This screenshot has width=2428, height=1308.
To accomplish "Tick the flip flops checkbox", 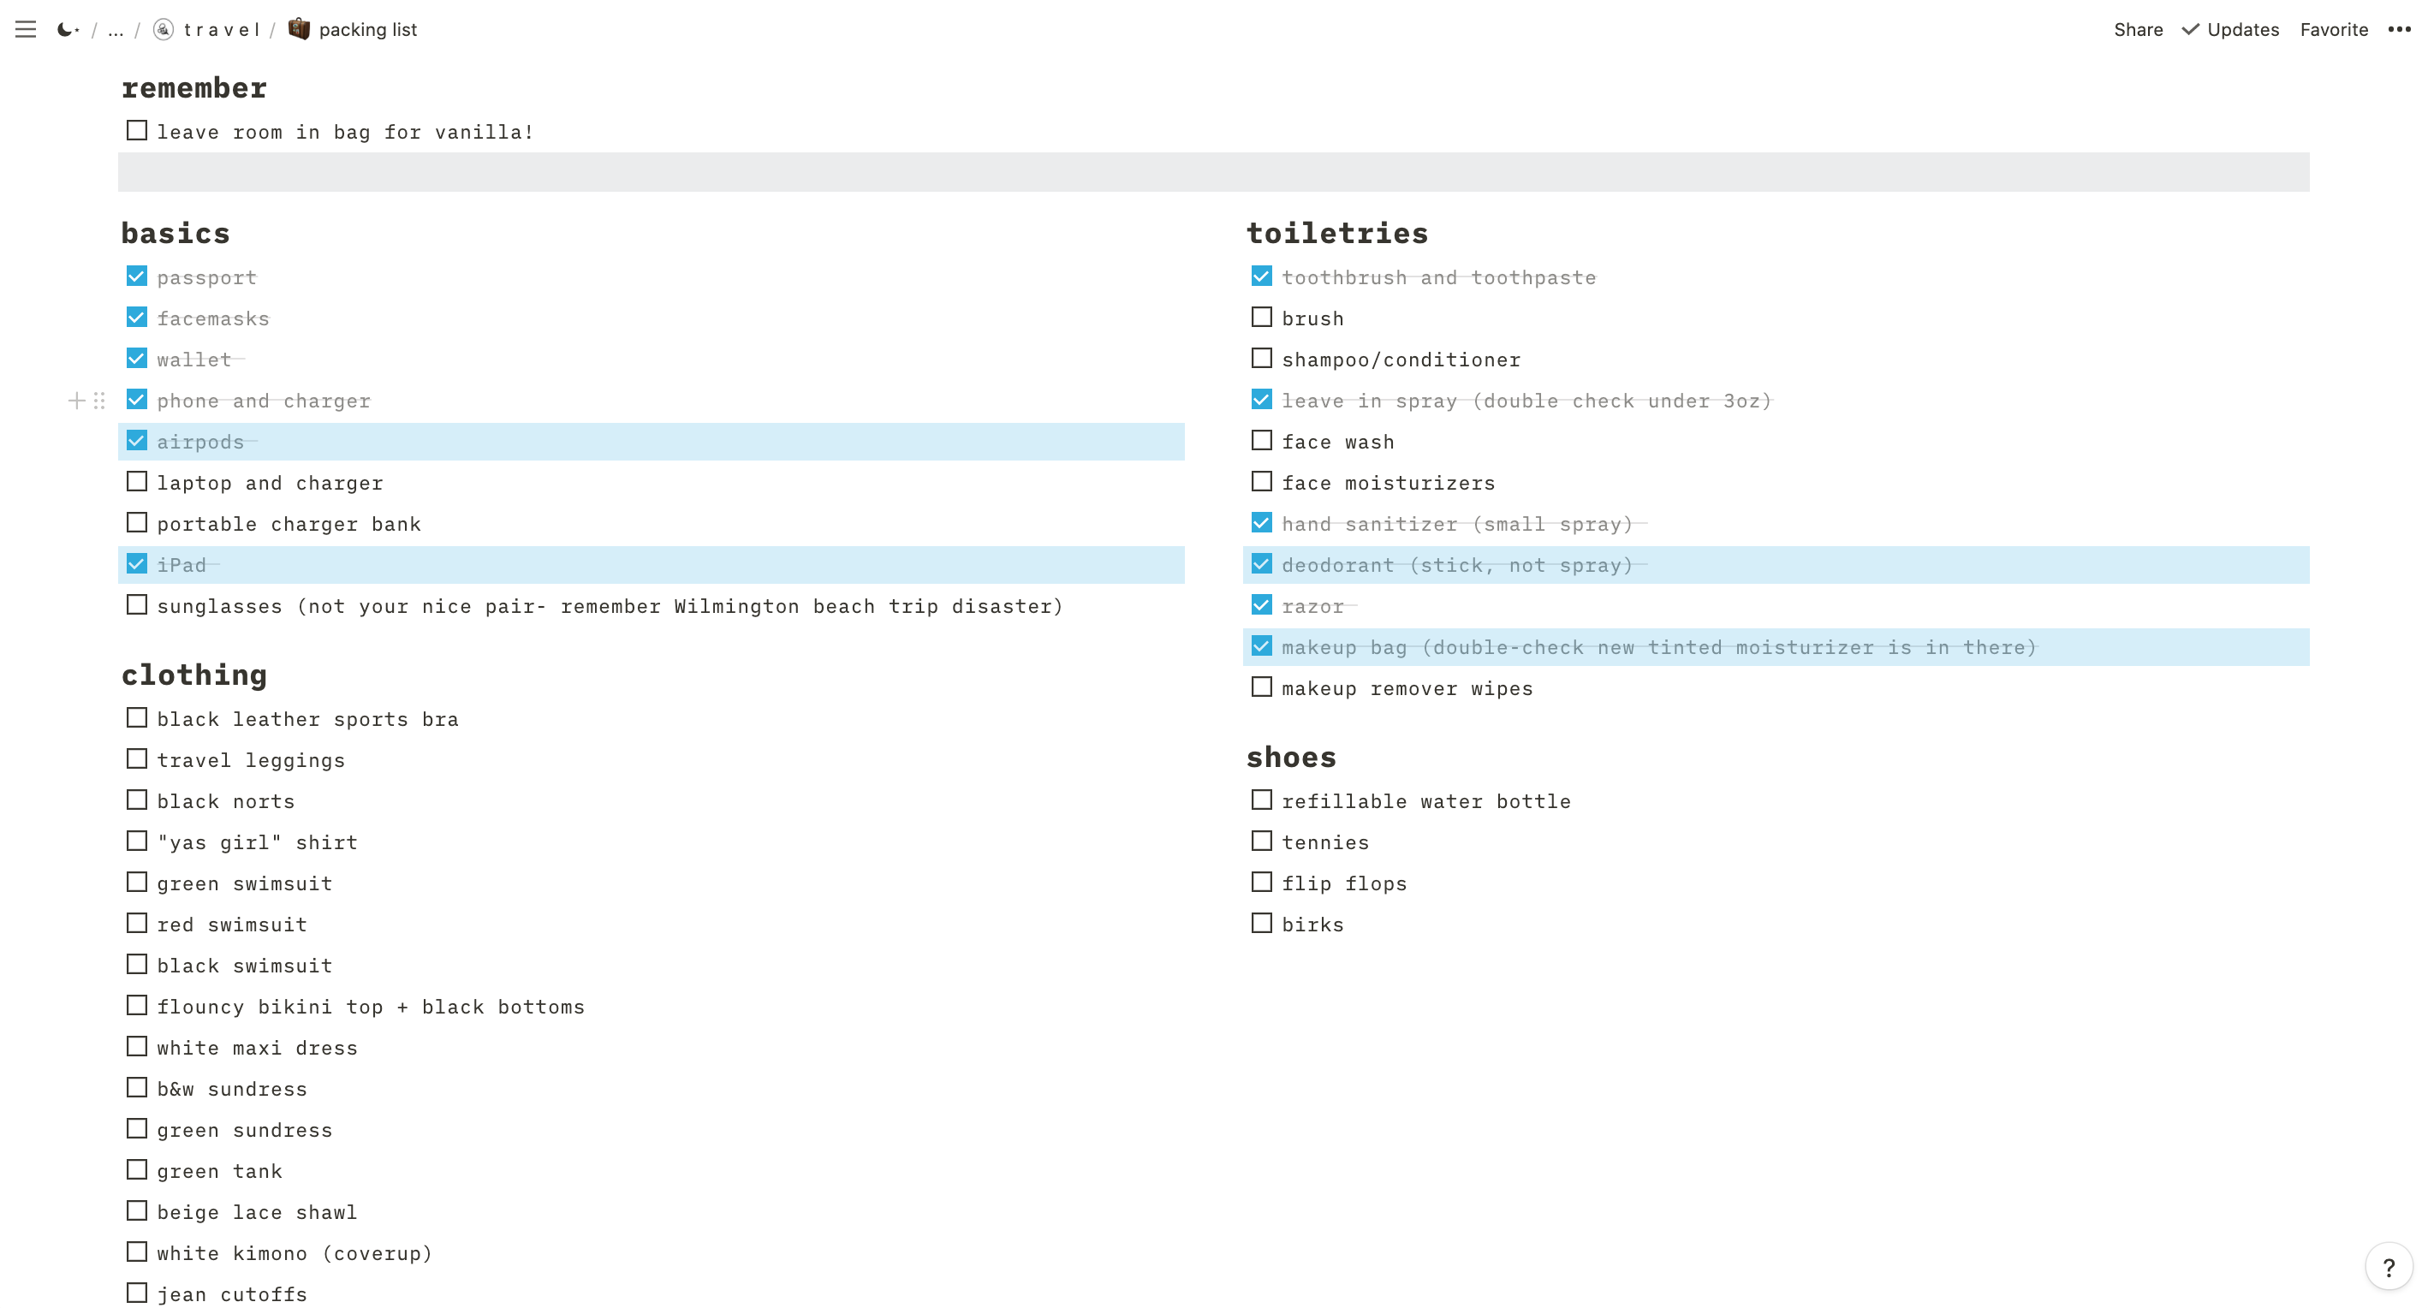I will pyautogui.click(x=1261, y=882).
